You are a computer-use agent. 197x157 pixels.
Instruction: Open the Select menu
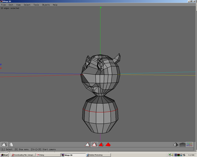pyautogui.click(x=27, y=5)
